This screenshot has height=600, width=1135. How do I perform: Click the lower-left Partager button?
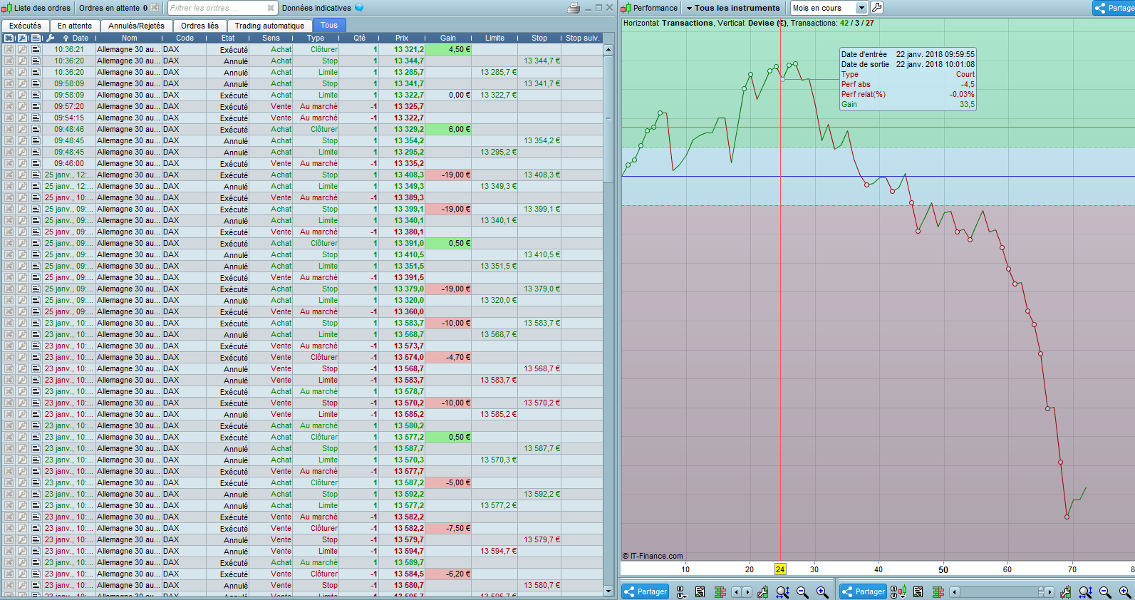point(646,592)
